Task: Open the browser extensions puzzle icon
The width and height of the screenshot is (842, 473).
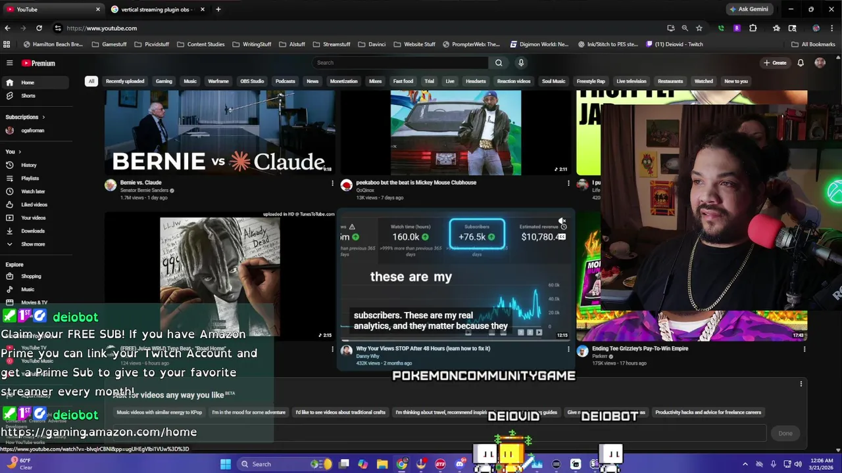Action: (x=753, y=28)
